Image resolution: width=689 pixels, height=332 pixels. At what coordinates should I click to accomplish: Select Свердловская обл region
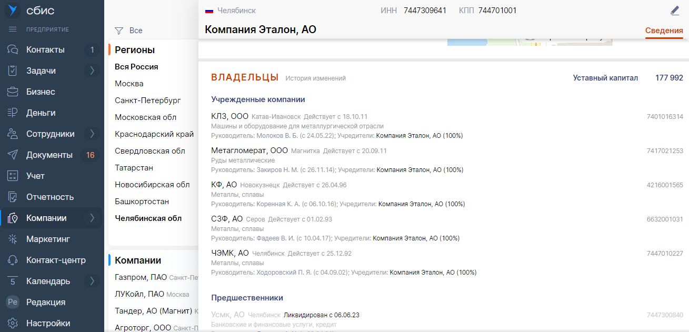[x=150, y=151]
